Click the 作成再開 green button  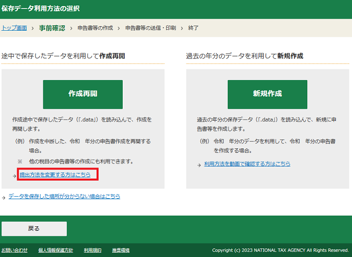point(82,94)
